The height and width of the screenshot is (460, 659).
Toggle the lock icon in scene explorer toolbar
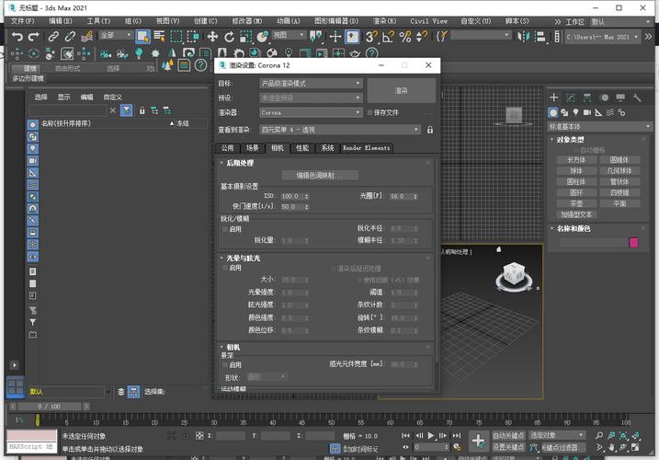tap(142, 110)
